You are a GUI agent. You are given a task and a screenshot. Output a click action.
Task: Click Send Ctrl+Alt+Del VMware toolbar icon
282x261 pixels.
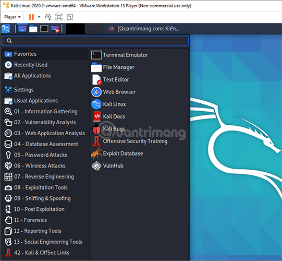(x=48, y=17)
